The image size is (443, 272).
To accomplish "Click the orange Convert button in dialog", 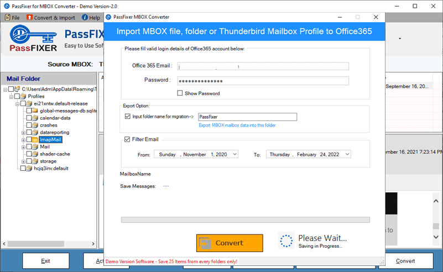I will click(230, 243).
